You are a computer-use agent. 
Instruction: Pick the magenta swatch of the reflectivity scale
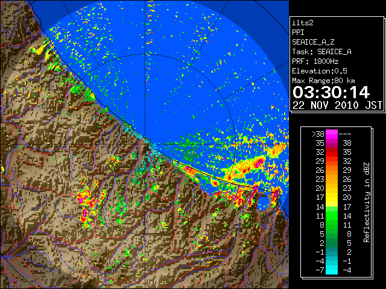pyautogui.click(x=332, y=134)
